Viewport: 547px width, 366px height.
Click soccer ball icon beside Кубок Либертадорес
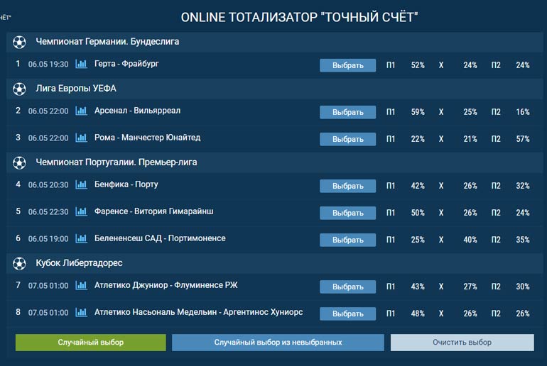point(20,263)
